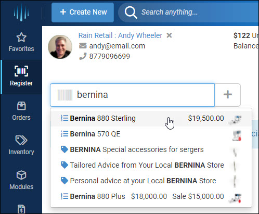
Task: Open the invoice icon below Modules
Action: (x=21, y=209)
